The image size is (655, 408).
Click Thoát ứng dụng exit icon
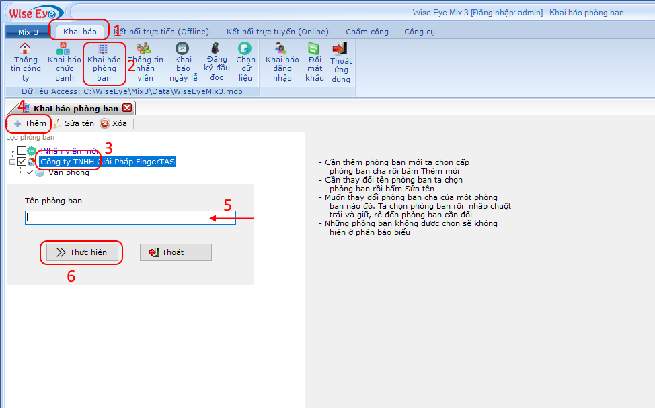coord(341,48)
